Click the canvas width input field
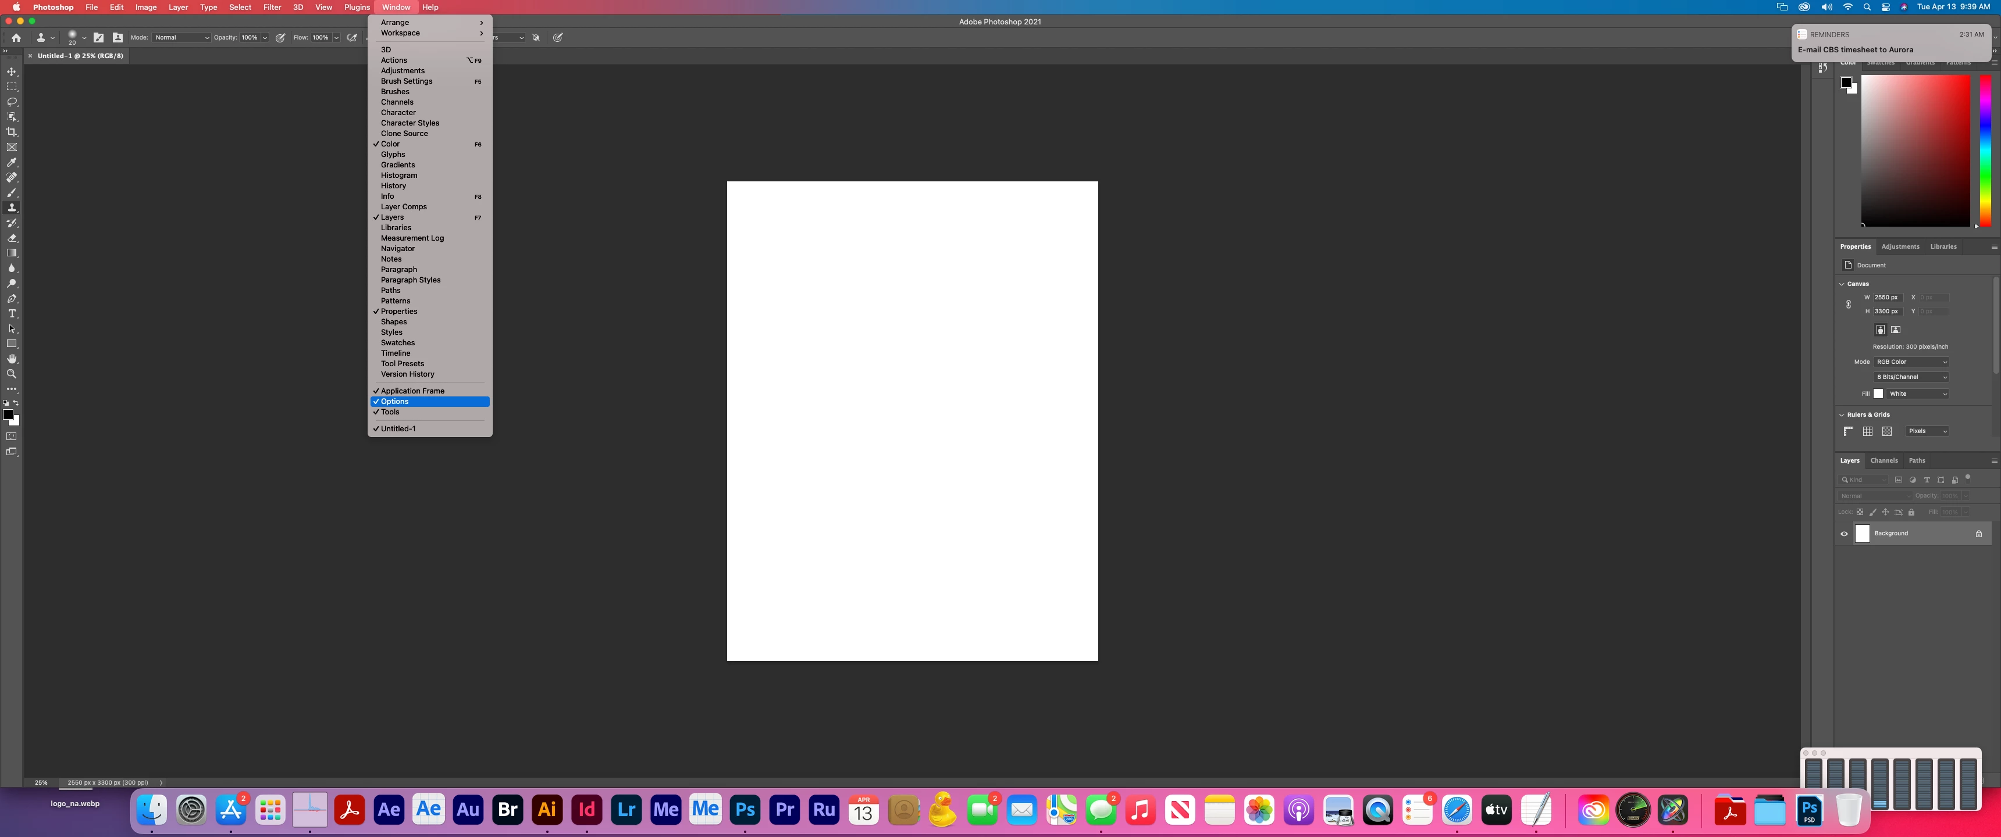The width and height of the screenshot is (2001, 837). (1887, 298)
